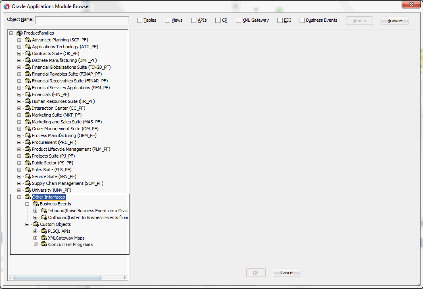Screen dimensions: 423x289
Task: Collapse the Other Interfaces node
Action: (x=19, y=197)
